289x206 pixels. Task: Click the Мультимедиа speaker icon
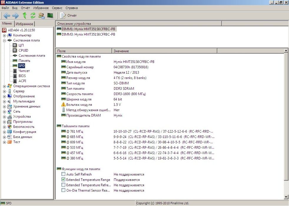click(9, 101)
